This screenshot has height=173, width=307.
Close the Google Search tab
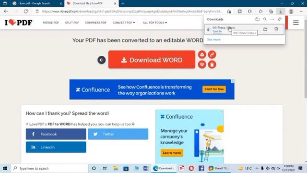point(61,3)
